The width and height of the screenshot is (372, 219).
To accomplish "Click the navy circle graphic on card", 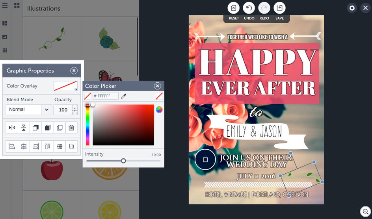I will pos(205,160).
